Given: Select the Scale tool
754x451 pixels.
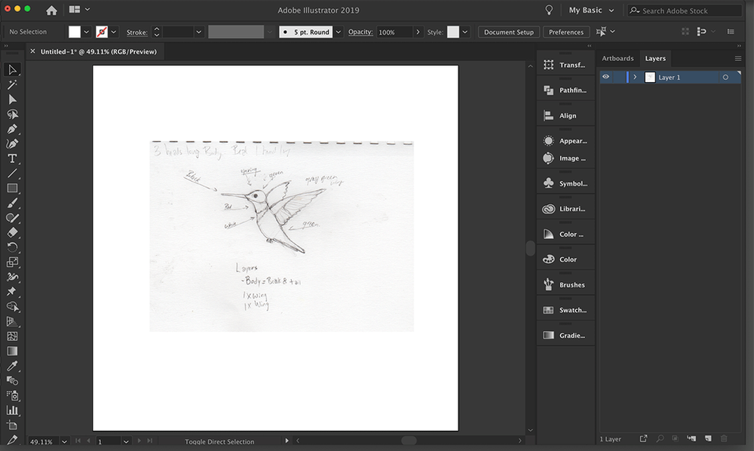Looking at the screenshot, I should (x=12, y=262).
